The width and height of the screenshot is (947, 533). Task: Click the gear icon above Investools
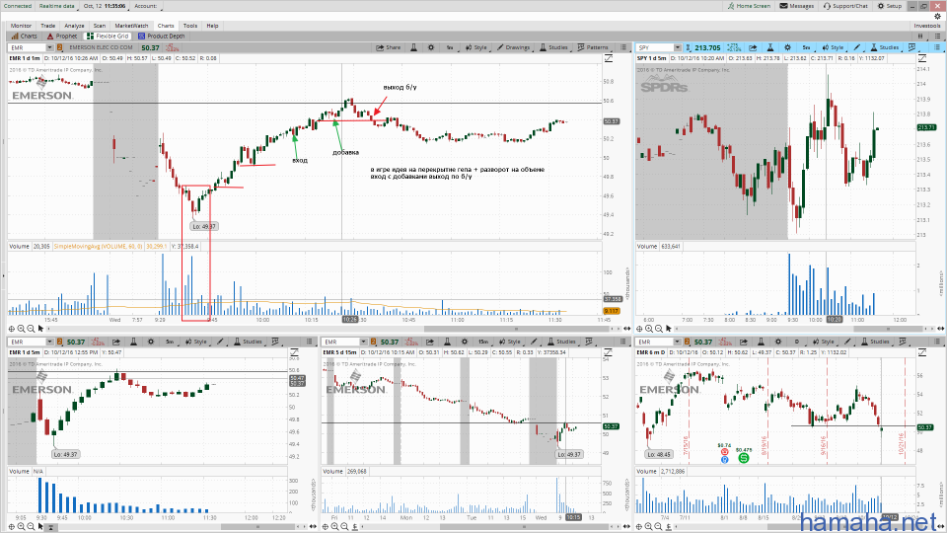click(x=937, y=17)
